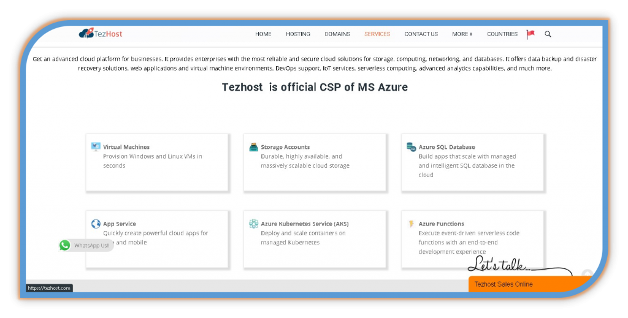Click the TezHost logo

(x=101, y=34)
